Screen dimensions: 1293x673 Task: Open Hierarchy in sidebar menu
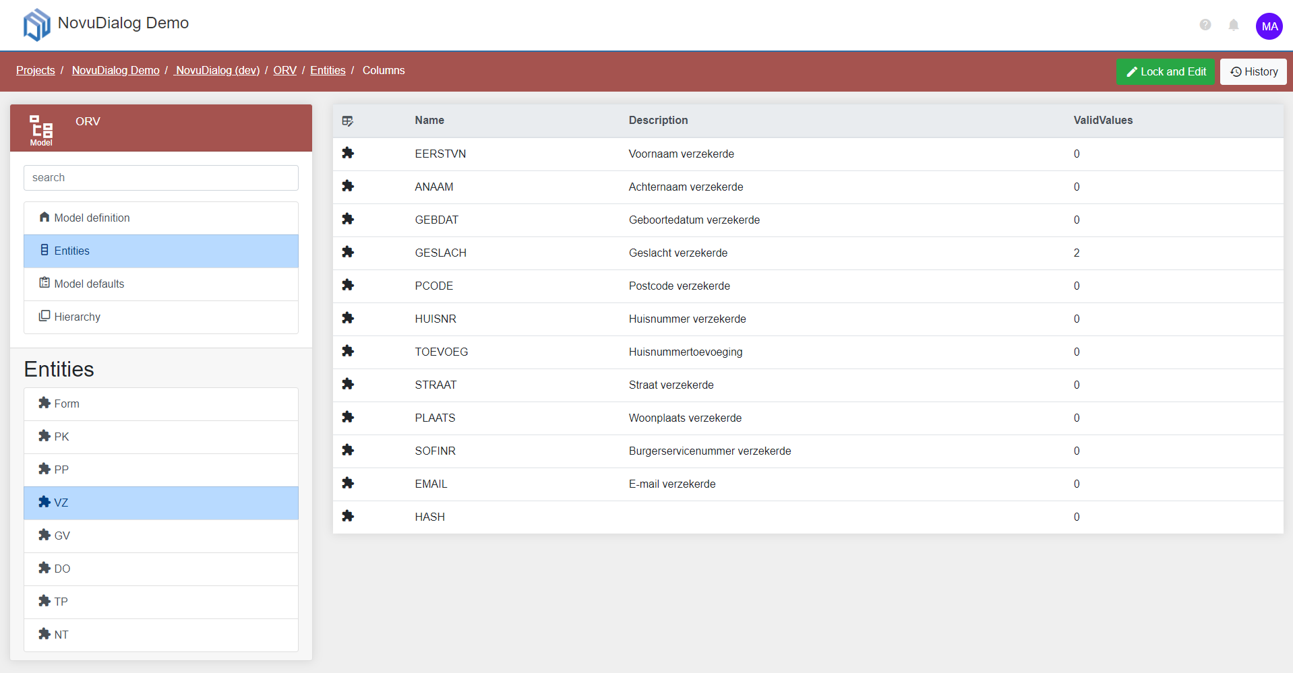coord(161,317)
